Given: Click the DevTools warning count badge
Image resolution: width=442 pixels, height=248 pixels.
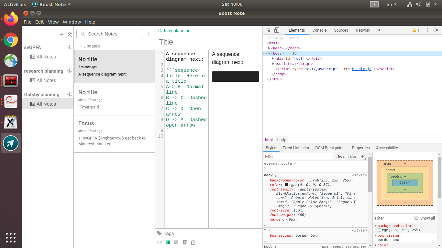Looking at the screenshot, I should click(x=416, y=30).
